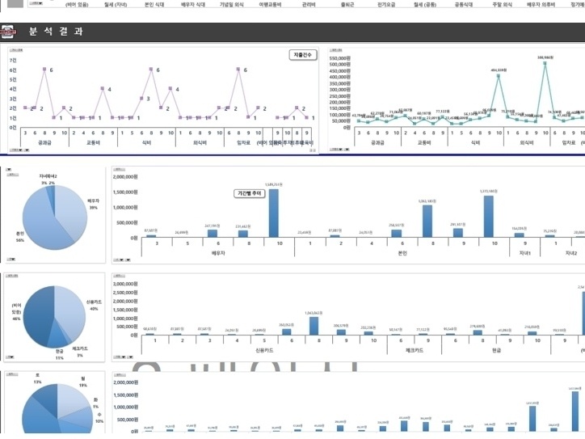Select 공과금 month 8 data point valued 6
This screenshot has height=439, width=585.
(x=44, y=69)
